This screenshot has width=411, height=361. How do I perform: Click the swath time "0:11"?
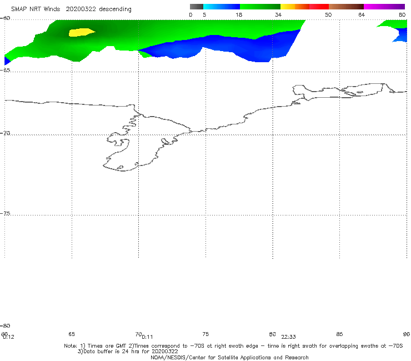pos(147,337)
